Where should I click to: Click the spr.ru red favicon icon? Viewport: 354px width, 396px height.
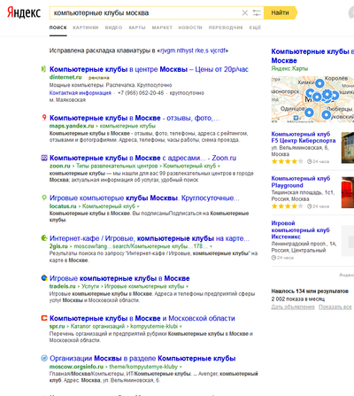(x=44, y=318)
